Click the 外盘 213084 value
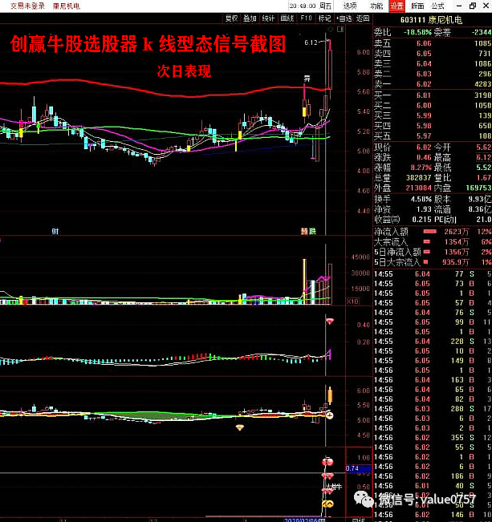This screenshot has height=522, width=492. 419,188
